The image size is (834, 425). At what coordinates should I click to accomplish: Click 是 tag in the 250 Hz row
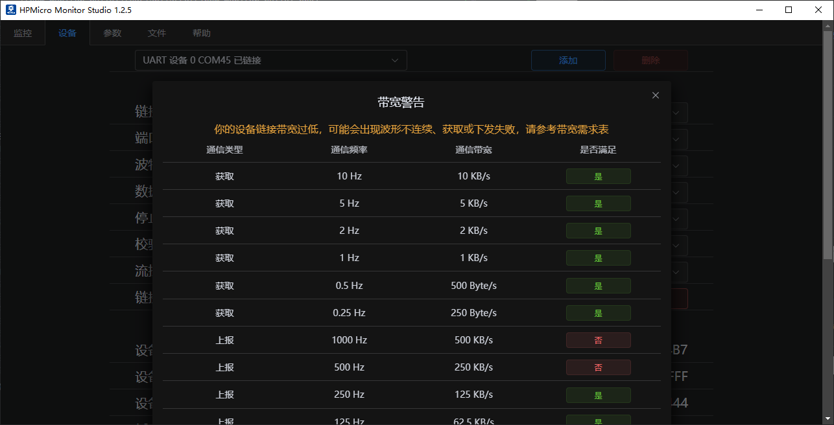[599, 395]
